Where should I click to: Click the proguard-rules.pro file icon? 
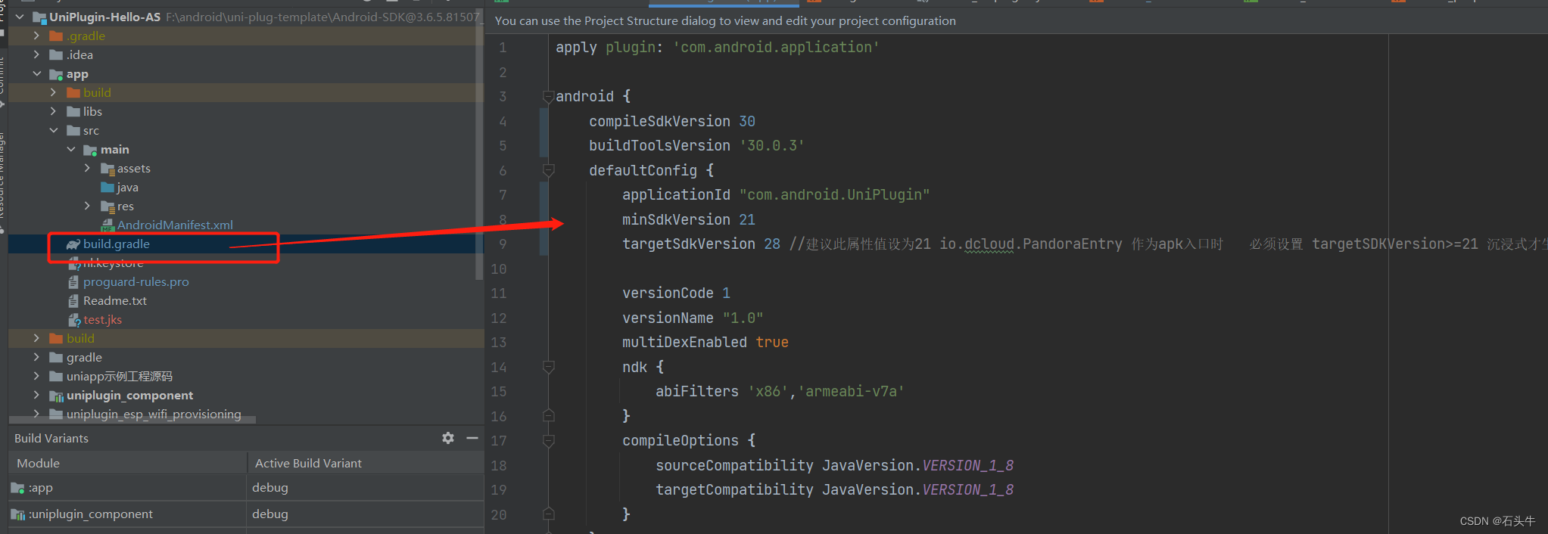coord(73,282)
